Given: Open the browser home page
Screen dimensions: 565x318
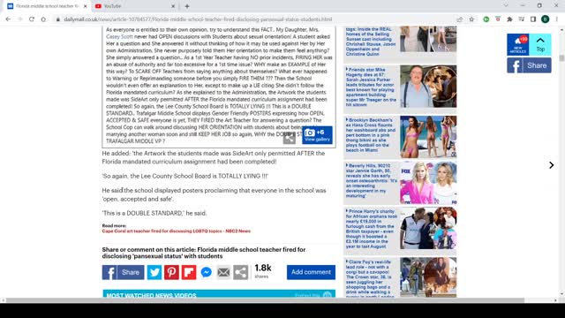Looking at the screenshot, I should click(43, 19).
